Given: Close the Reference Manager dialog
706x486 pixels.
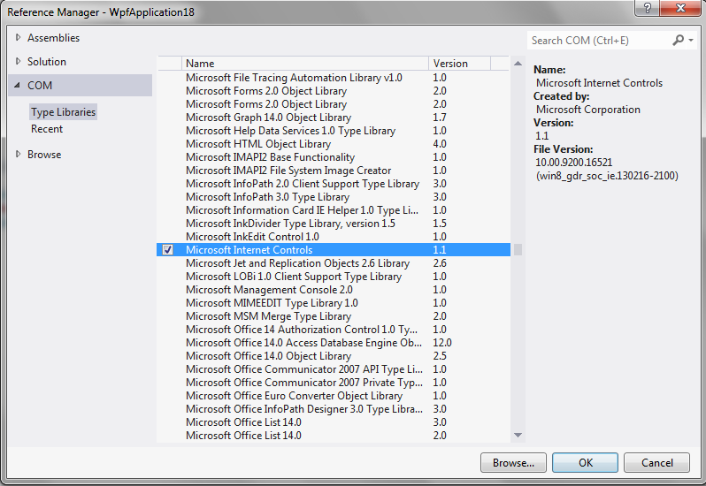Looking at the screenshot, I should 681,8.
